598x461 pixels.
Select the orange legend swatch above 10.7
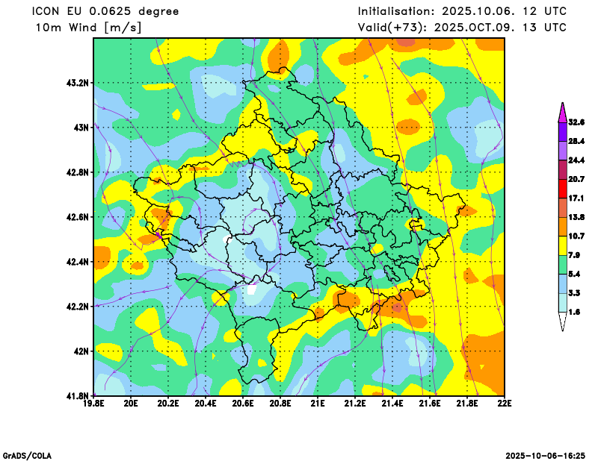click(x=562, y=226)
